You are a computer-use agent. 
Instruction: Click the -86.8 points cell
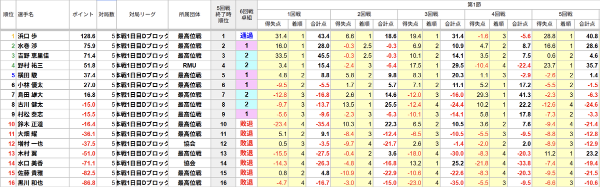pyautogui.click(x=82, y=182)
